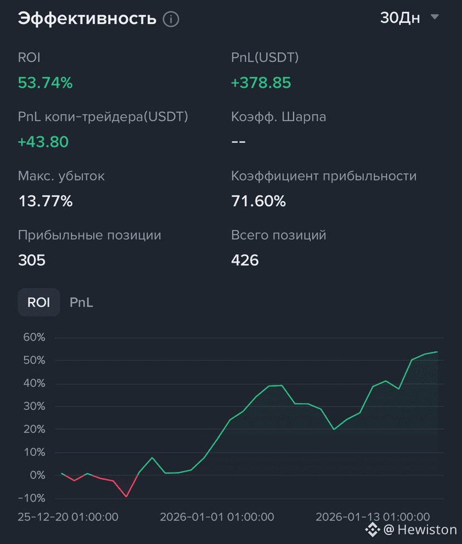Screen dimensions: 462x544
Task: Switch to the PnL chart tab
Action: [x=81, y=302]
